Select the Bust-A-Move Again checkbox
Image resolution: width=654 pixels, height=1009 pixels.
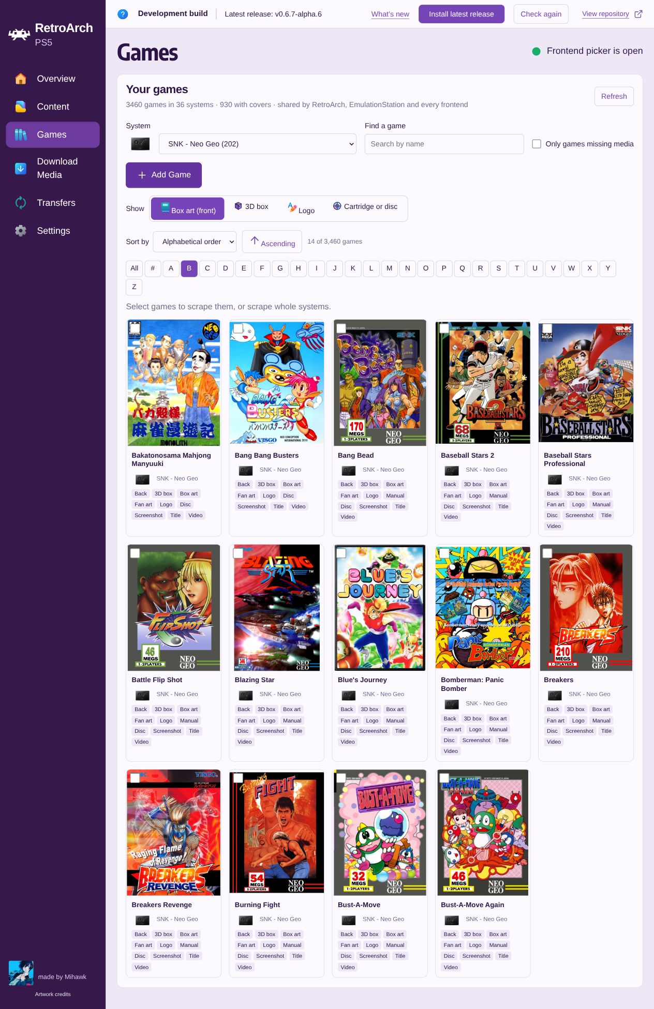click(444, 778)
